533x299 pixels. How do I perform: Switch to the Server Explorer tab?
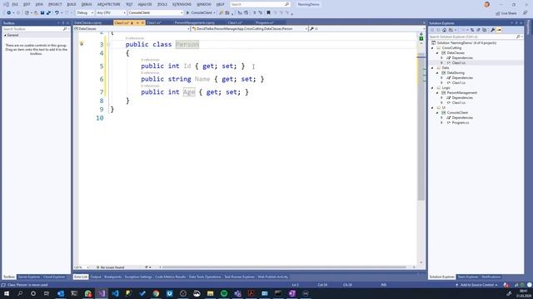click(x=29, y=277)
